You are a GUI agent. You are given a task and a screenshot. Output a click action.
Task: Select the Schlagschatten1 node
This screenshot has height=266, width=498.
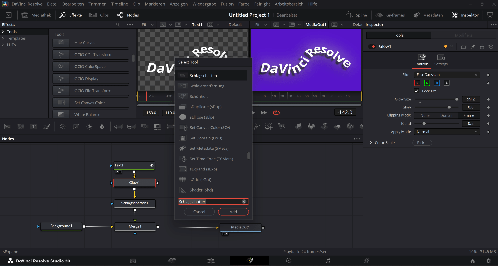[x=135, y=203]
